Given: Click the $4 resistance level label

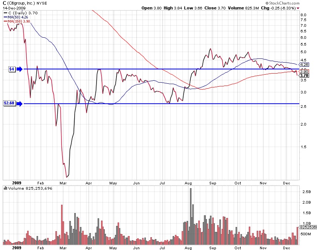Looking at the screenshot, I should [12, 69].
